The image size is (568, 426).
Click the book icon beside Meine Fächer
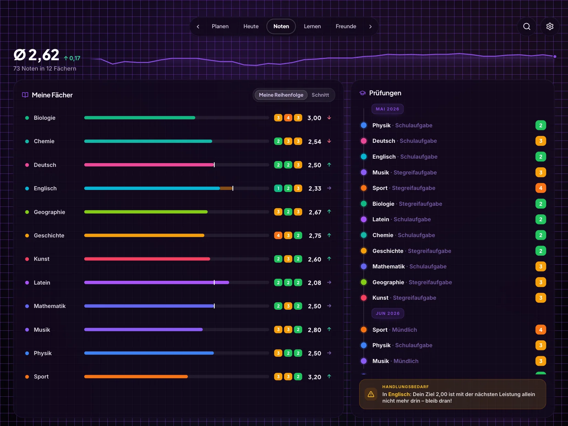(25, 95)
